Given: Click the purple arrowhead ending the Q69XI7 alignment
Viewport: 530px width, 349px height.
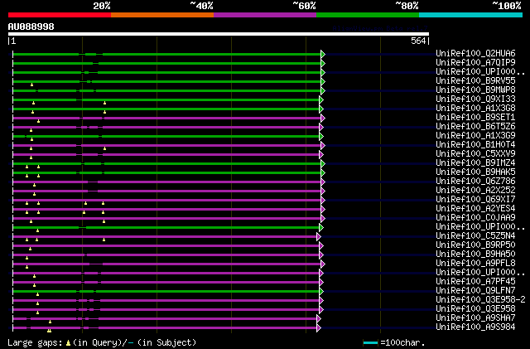Looking at the screenshot, I should coord(323,201).
